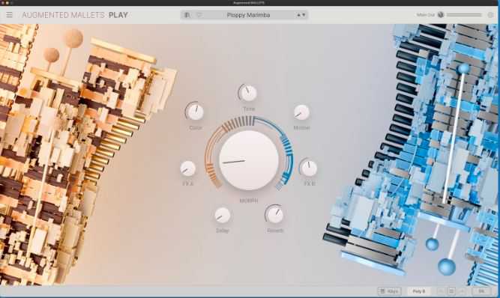500x298 pixels.
Task: Like the preset with the heart icon
Action: tap(199, 15)
